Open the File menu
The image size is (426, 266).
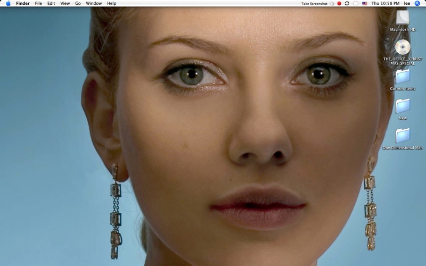click(x=38, y=3)
